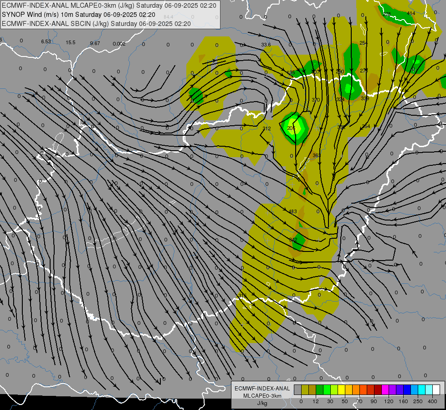Click the legend tick label 12
Viewport: 446px width, 410px height.
[x=316, y=401]
